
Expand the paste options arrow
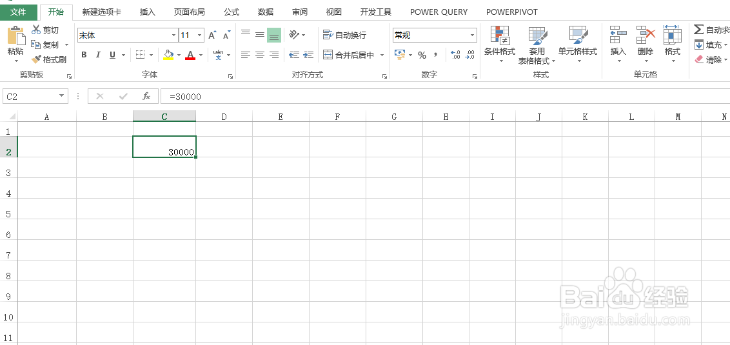[16, 61]
